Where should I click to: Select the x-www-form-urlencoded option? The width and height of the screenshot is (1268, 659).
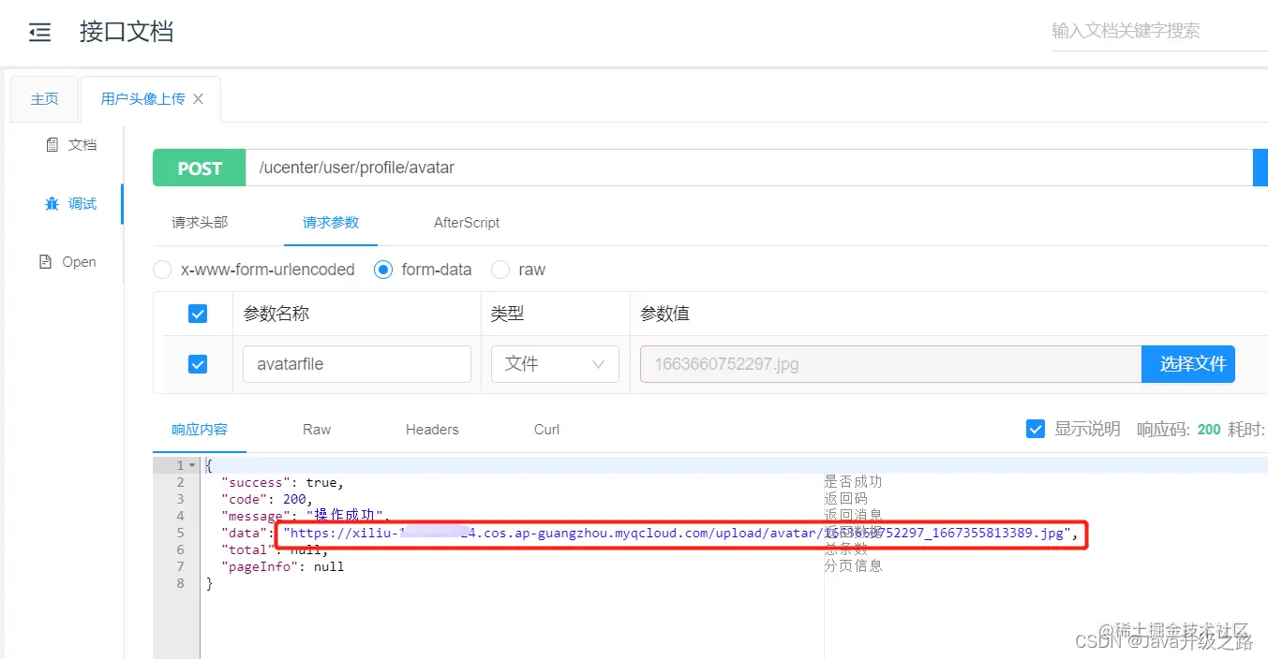[161, 270]
